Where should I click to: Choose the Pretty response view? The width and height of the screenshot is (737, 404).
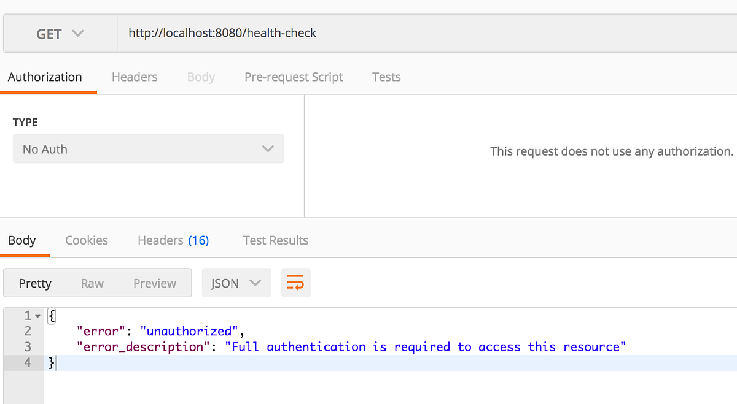pyautogui.click(x=35, y=283)
